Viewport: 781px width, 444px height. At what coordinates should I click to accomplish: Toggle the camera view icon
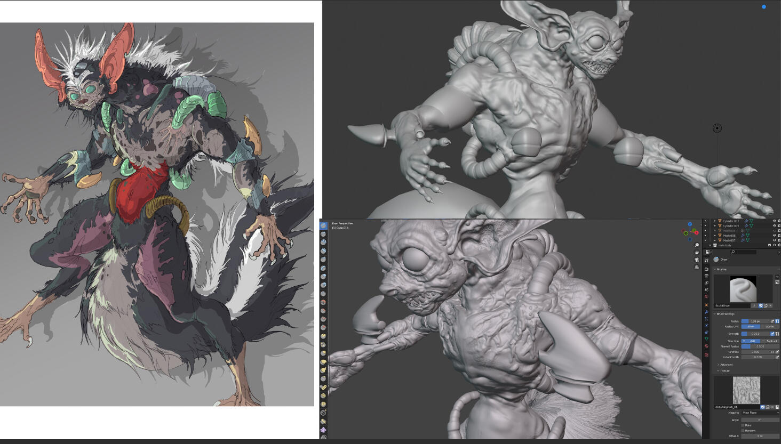pos(697,260)
